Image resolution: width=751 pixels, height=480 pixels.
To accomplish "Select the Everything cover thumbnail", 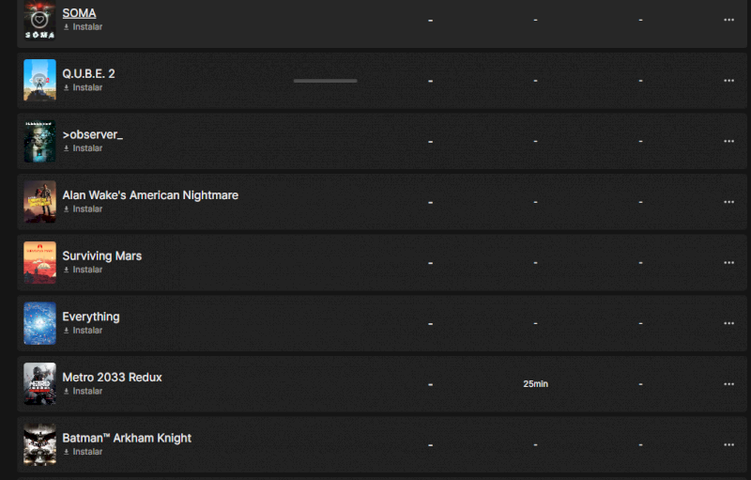I will click(39, 323).
